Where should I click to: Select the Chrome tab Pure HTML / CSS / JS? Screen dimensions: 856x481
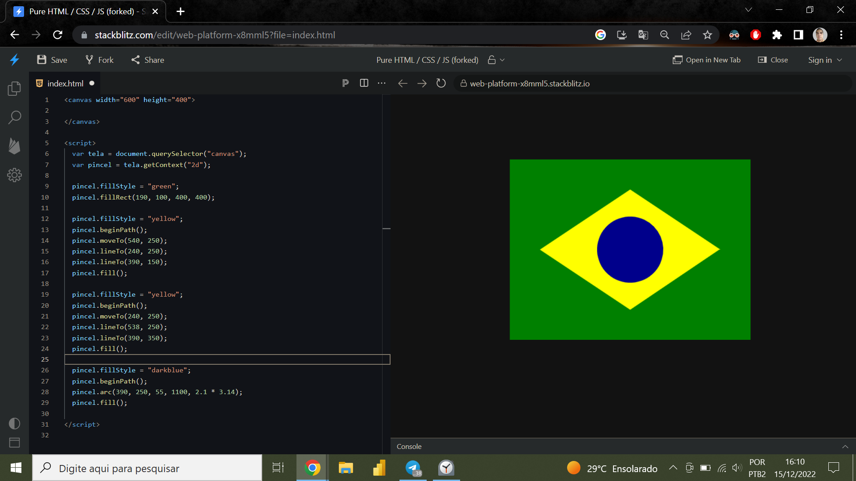pyautogui.click(x=85, y=12)
